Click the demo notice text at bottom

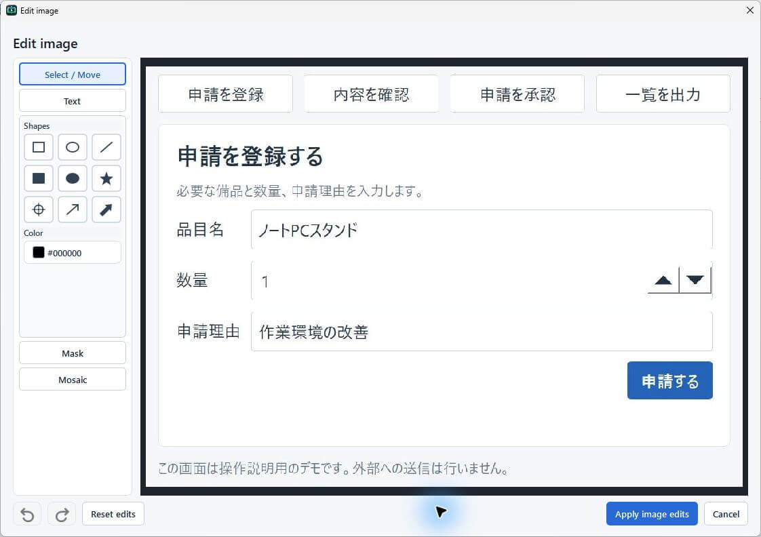334,468
